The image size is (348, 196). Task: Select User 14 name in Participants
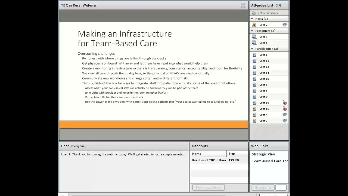click(x=264, y=73)
